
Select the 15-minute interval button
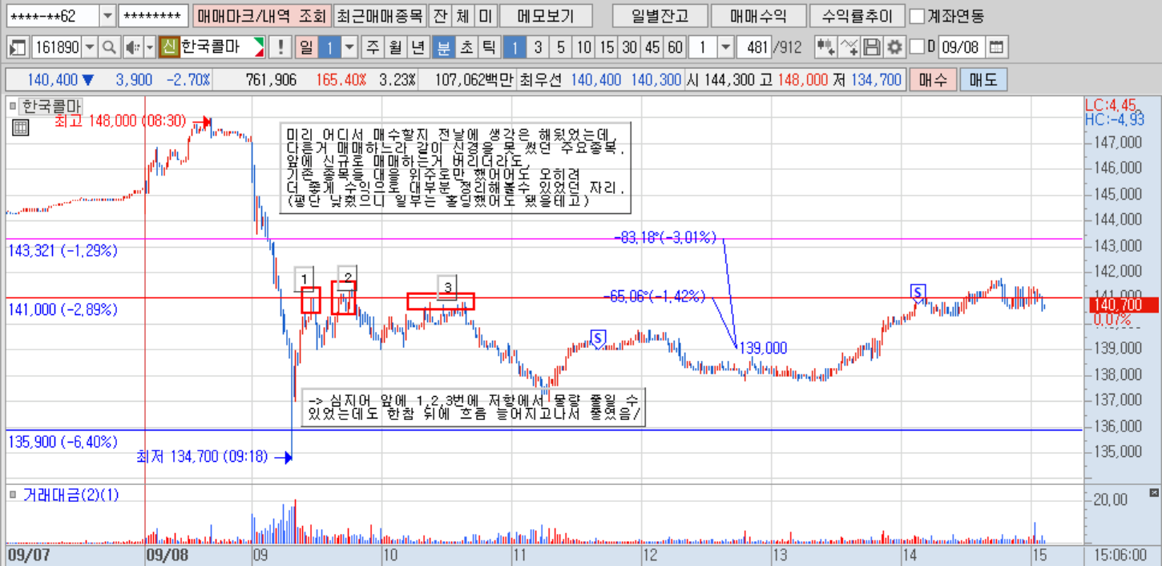tap(607, 47)
